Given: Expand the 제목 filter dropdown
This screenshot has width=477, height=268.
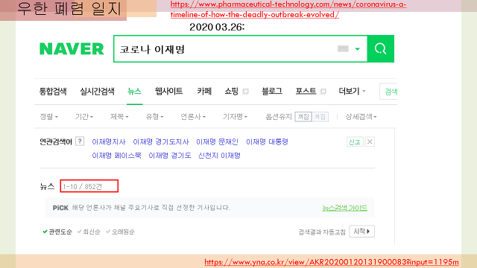Looking at the screenshot, I should point(119,117).
